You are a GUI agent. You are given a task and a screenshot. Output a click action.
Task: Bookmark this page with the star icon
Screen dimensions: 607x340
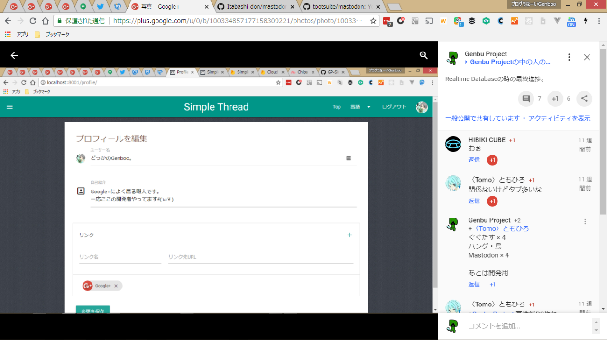click(373, 21)
